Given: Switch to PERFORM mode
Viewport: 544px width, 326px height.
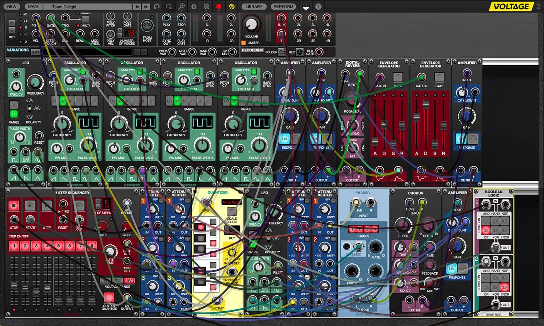Looking at the screenshot, I should [x=283, y=7].
